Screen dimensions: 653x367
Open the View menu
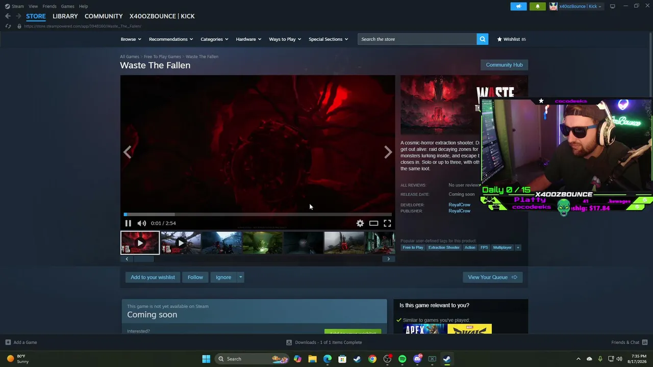pyautogui.click(x=33, y=6)
